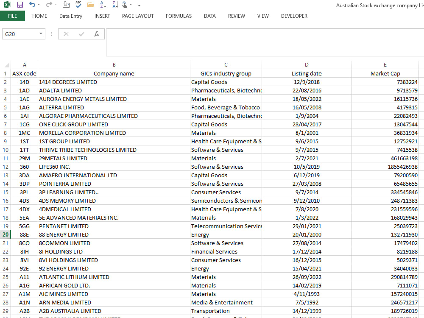Click the formula bar options dots
This screenshot has height=318, width=424.
pyautogui.click(x=52, y=34)
